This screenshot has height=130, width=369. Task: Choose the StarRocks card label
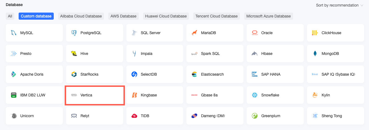tap(89, 74)
